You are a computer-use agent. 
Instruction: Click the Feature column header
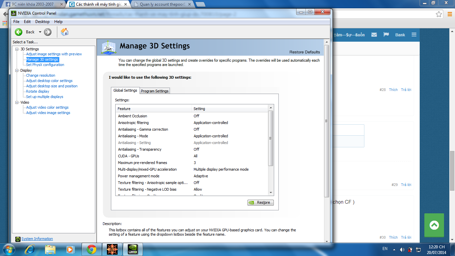tap(154, 109)
